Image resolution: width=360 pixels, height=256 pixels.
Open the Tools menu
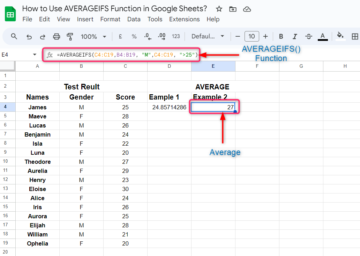pos(155,19)
